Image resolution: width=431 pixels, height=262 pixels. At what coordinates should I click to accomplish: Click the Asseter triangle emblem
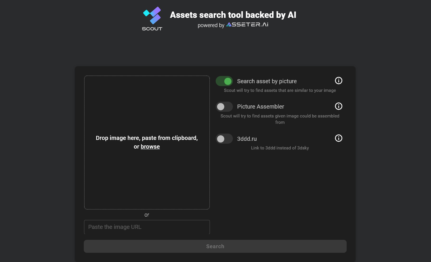click(x=229, y=24)
